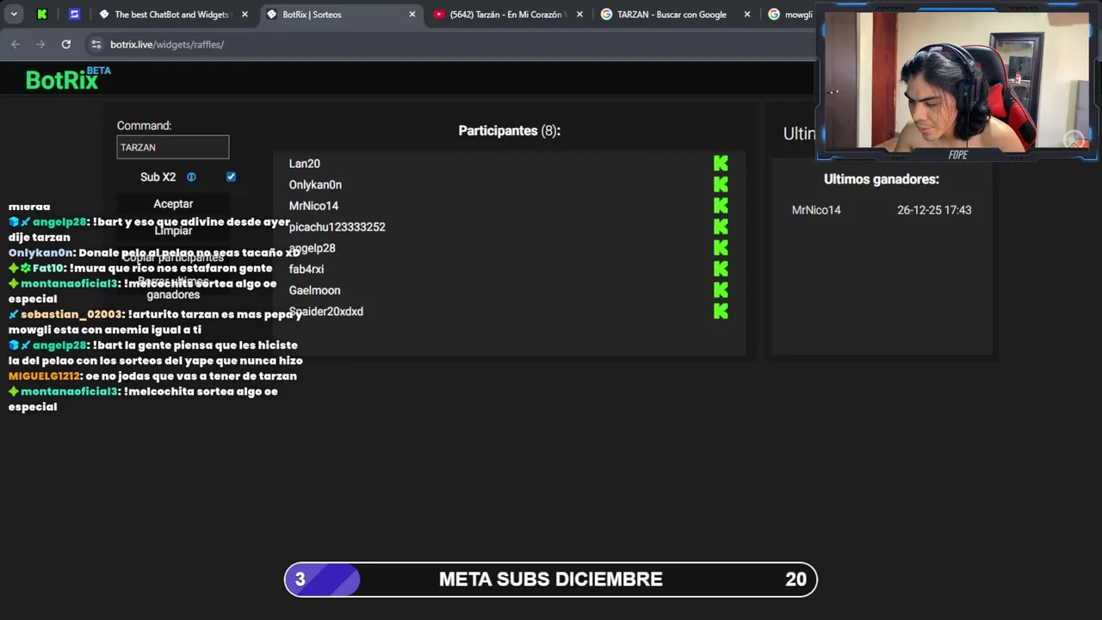Click MIGUELG1212 username in chat overlay

[44, 376]
